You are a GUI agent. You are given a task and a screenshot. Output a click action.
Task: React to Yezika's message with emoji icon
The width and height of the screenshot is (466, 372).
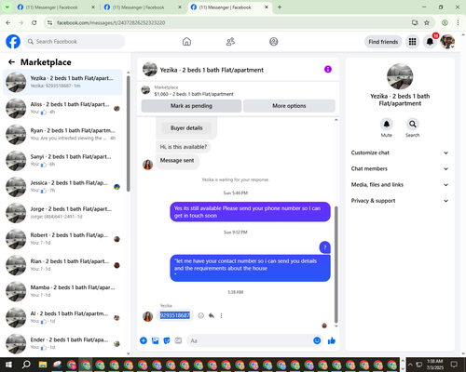coord(201,315)
